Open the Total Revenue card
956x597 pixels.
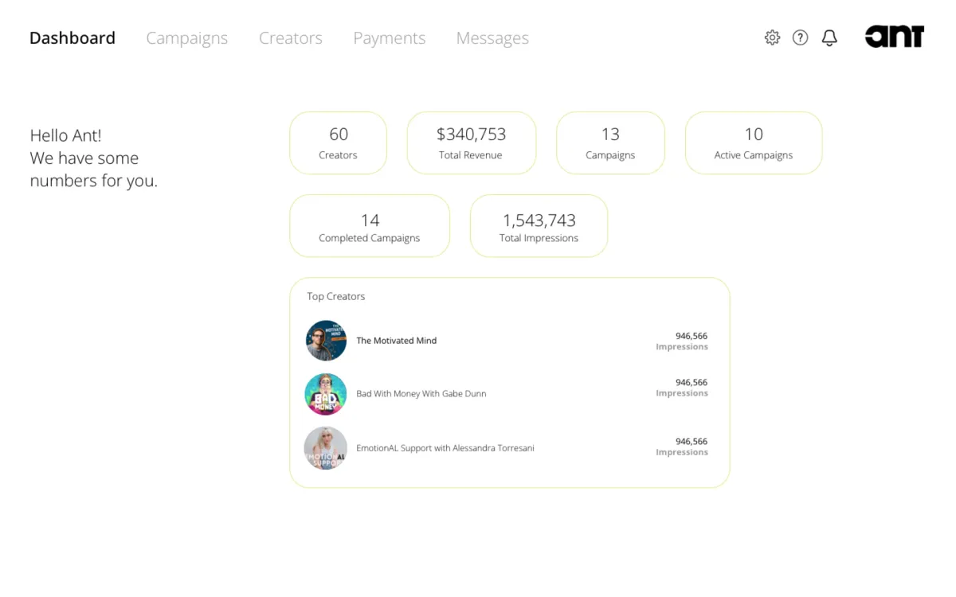coord(471,143)
